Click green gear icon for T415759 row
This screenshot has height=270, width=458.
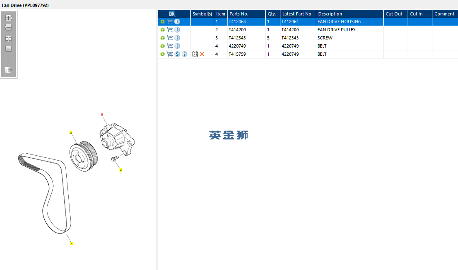(163, 54)
